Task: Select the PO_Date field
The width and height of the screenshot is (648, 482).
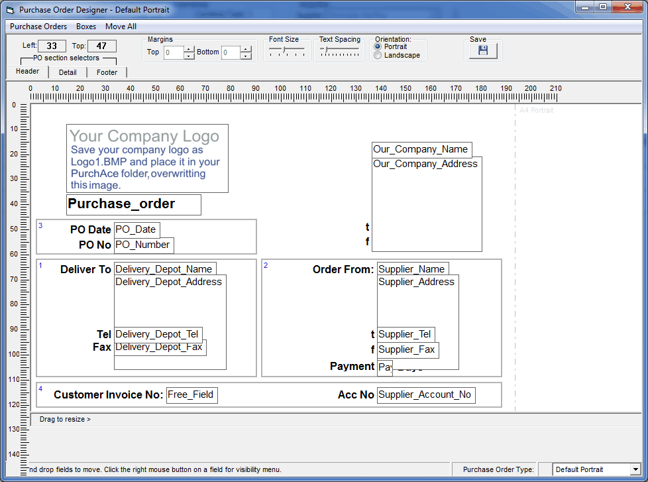Action: (x=136, y=229)
